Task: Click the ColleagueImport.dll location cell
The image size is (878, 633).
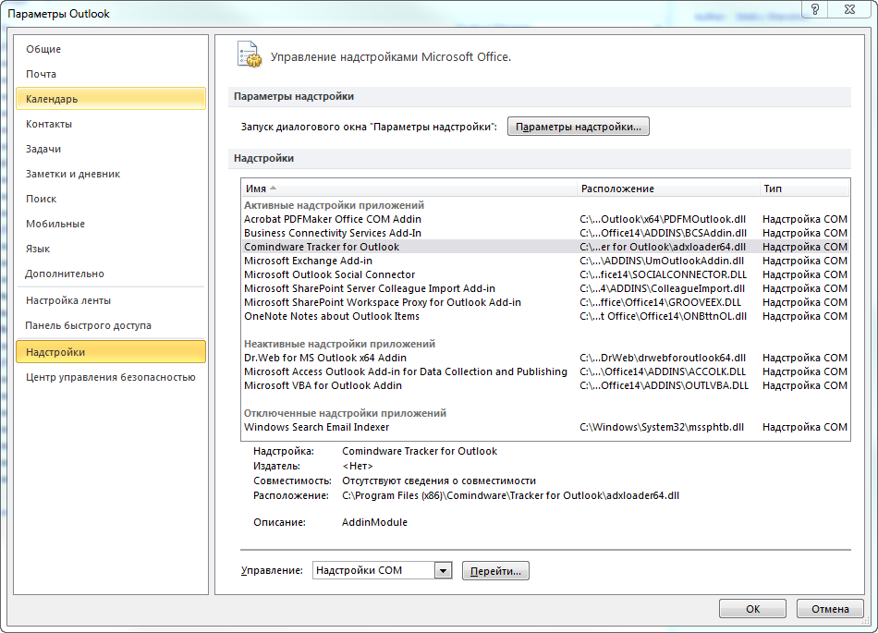Action: click(663, 288)
